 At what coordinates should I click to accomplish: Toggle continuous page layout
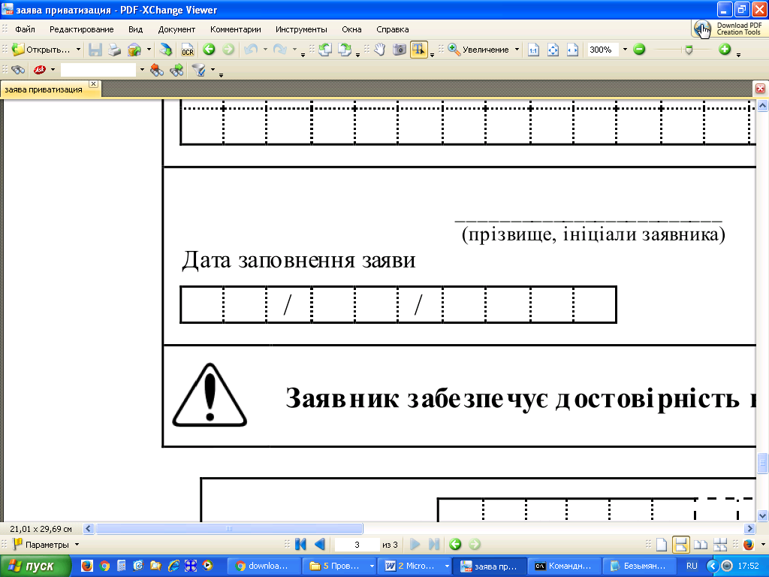click(680, 544)
